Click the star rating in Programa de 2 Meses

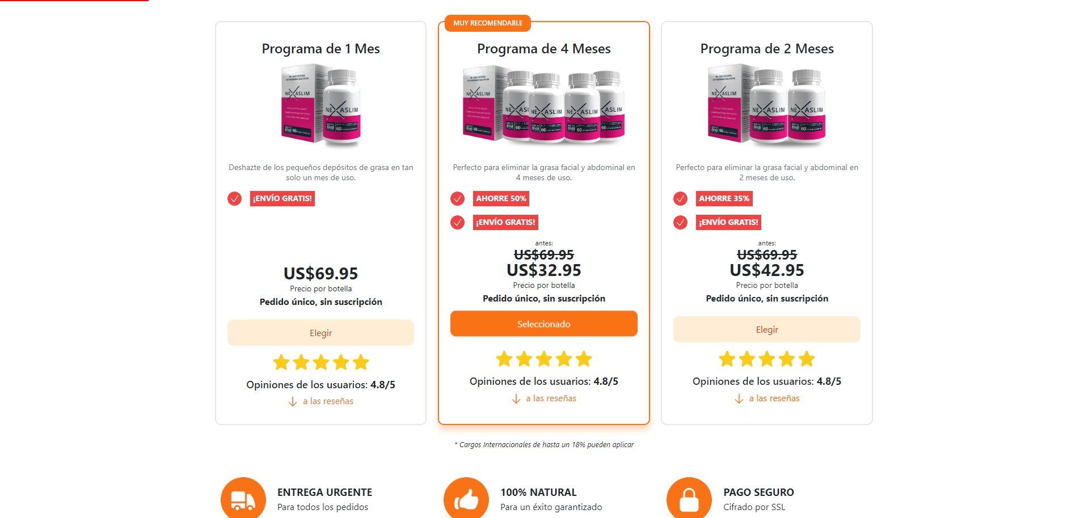click(766, 359)
